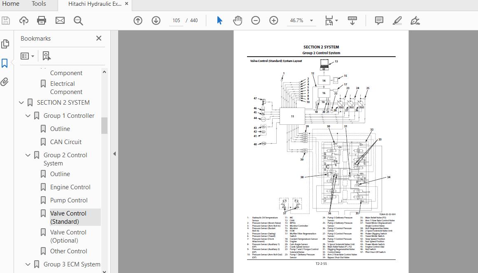
Task: Add a sticky note comment
Action: point(378,20)
